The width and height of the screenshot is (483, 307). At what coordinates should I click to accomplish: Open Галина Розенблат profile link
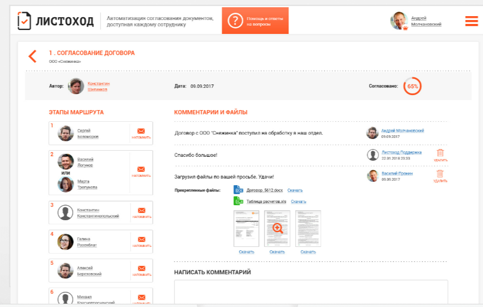[87, 242]
